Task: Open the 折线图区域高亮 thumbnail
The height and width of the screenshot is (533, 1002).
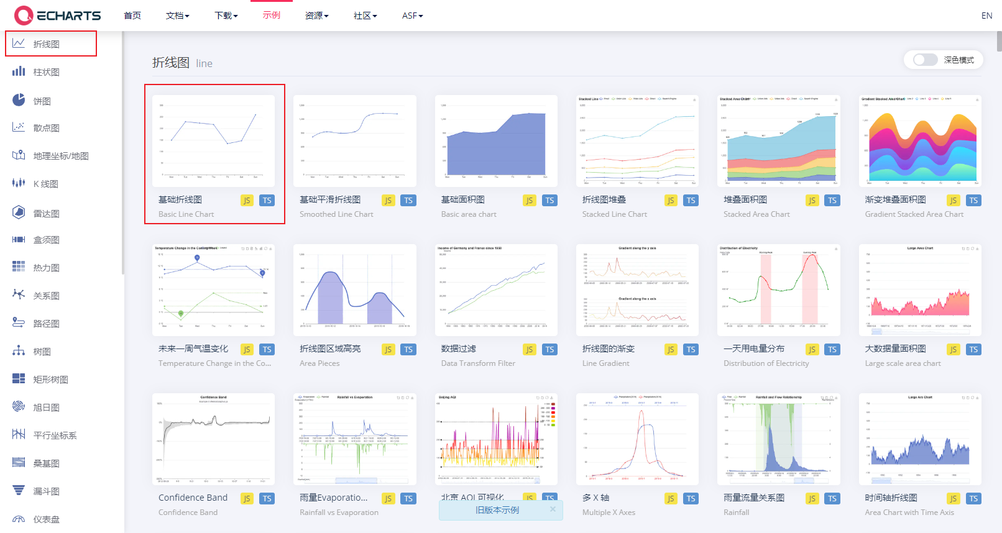Action: pyautogui.click(x=355, y=290)
